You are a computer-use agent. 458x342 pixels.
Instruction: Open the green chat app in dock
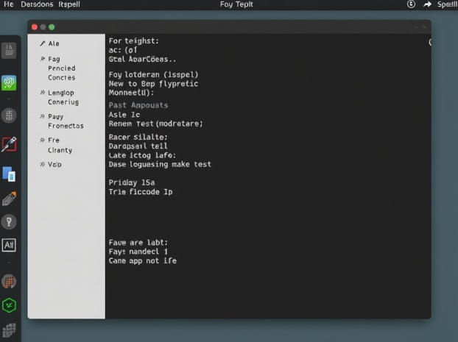9,83
